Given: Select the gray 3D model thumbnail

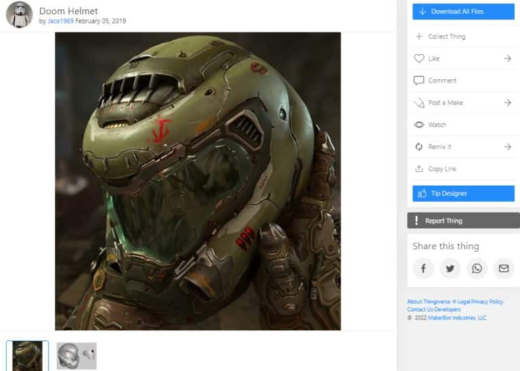Looking at the screenshot, I should [x=77, y=355].
